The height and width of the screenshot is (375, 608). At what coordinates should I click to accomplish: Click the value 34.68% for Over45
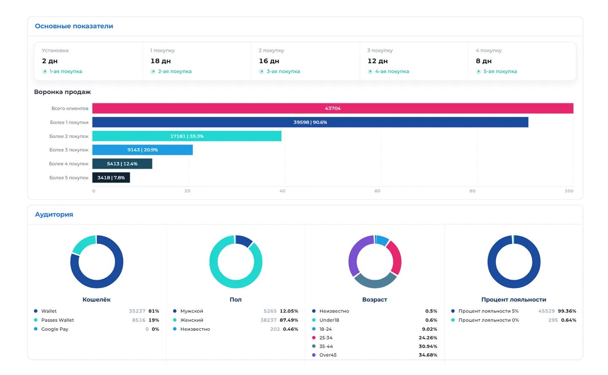(428, 355)
